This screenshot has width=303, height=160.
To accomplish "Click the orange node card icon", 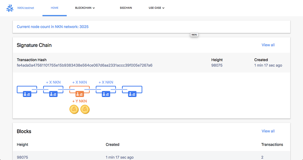I will 80,94.
